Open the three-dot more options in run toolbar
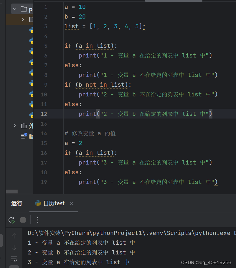The image size is (236, 268). point(37,220)
